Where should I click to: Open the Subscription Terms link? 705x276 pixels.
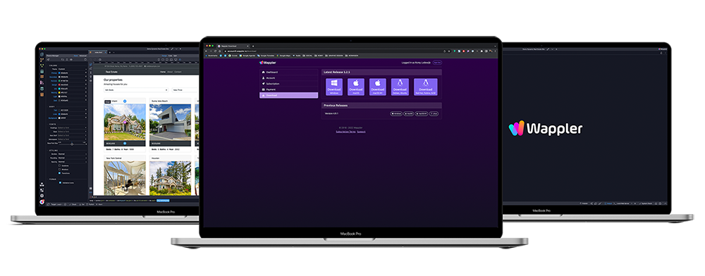coord(345,132)
